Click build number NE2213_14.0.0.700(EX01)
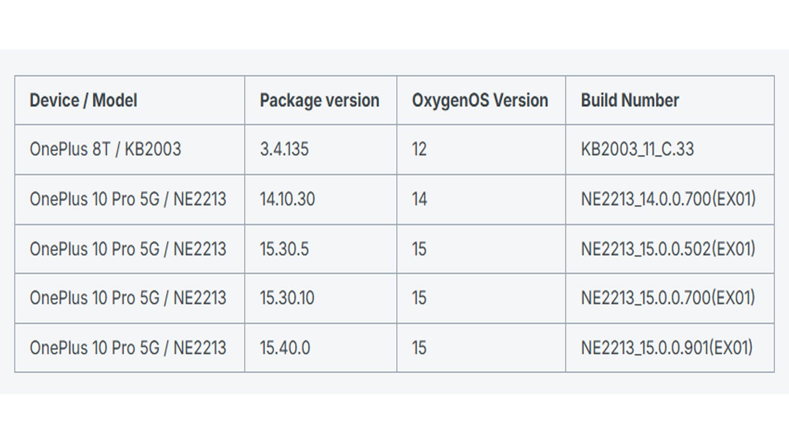The image size is (789, 443). pos(668,199)
